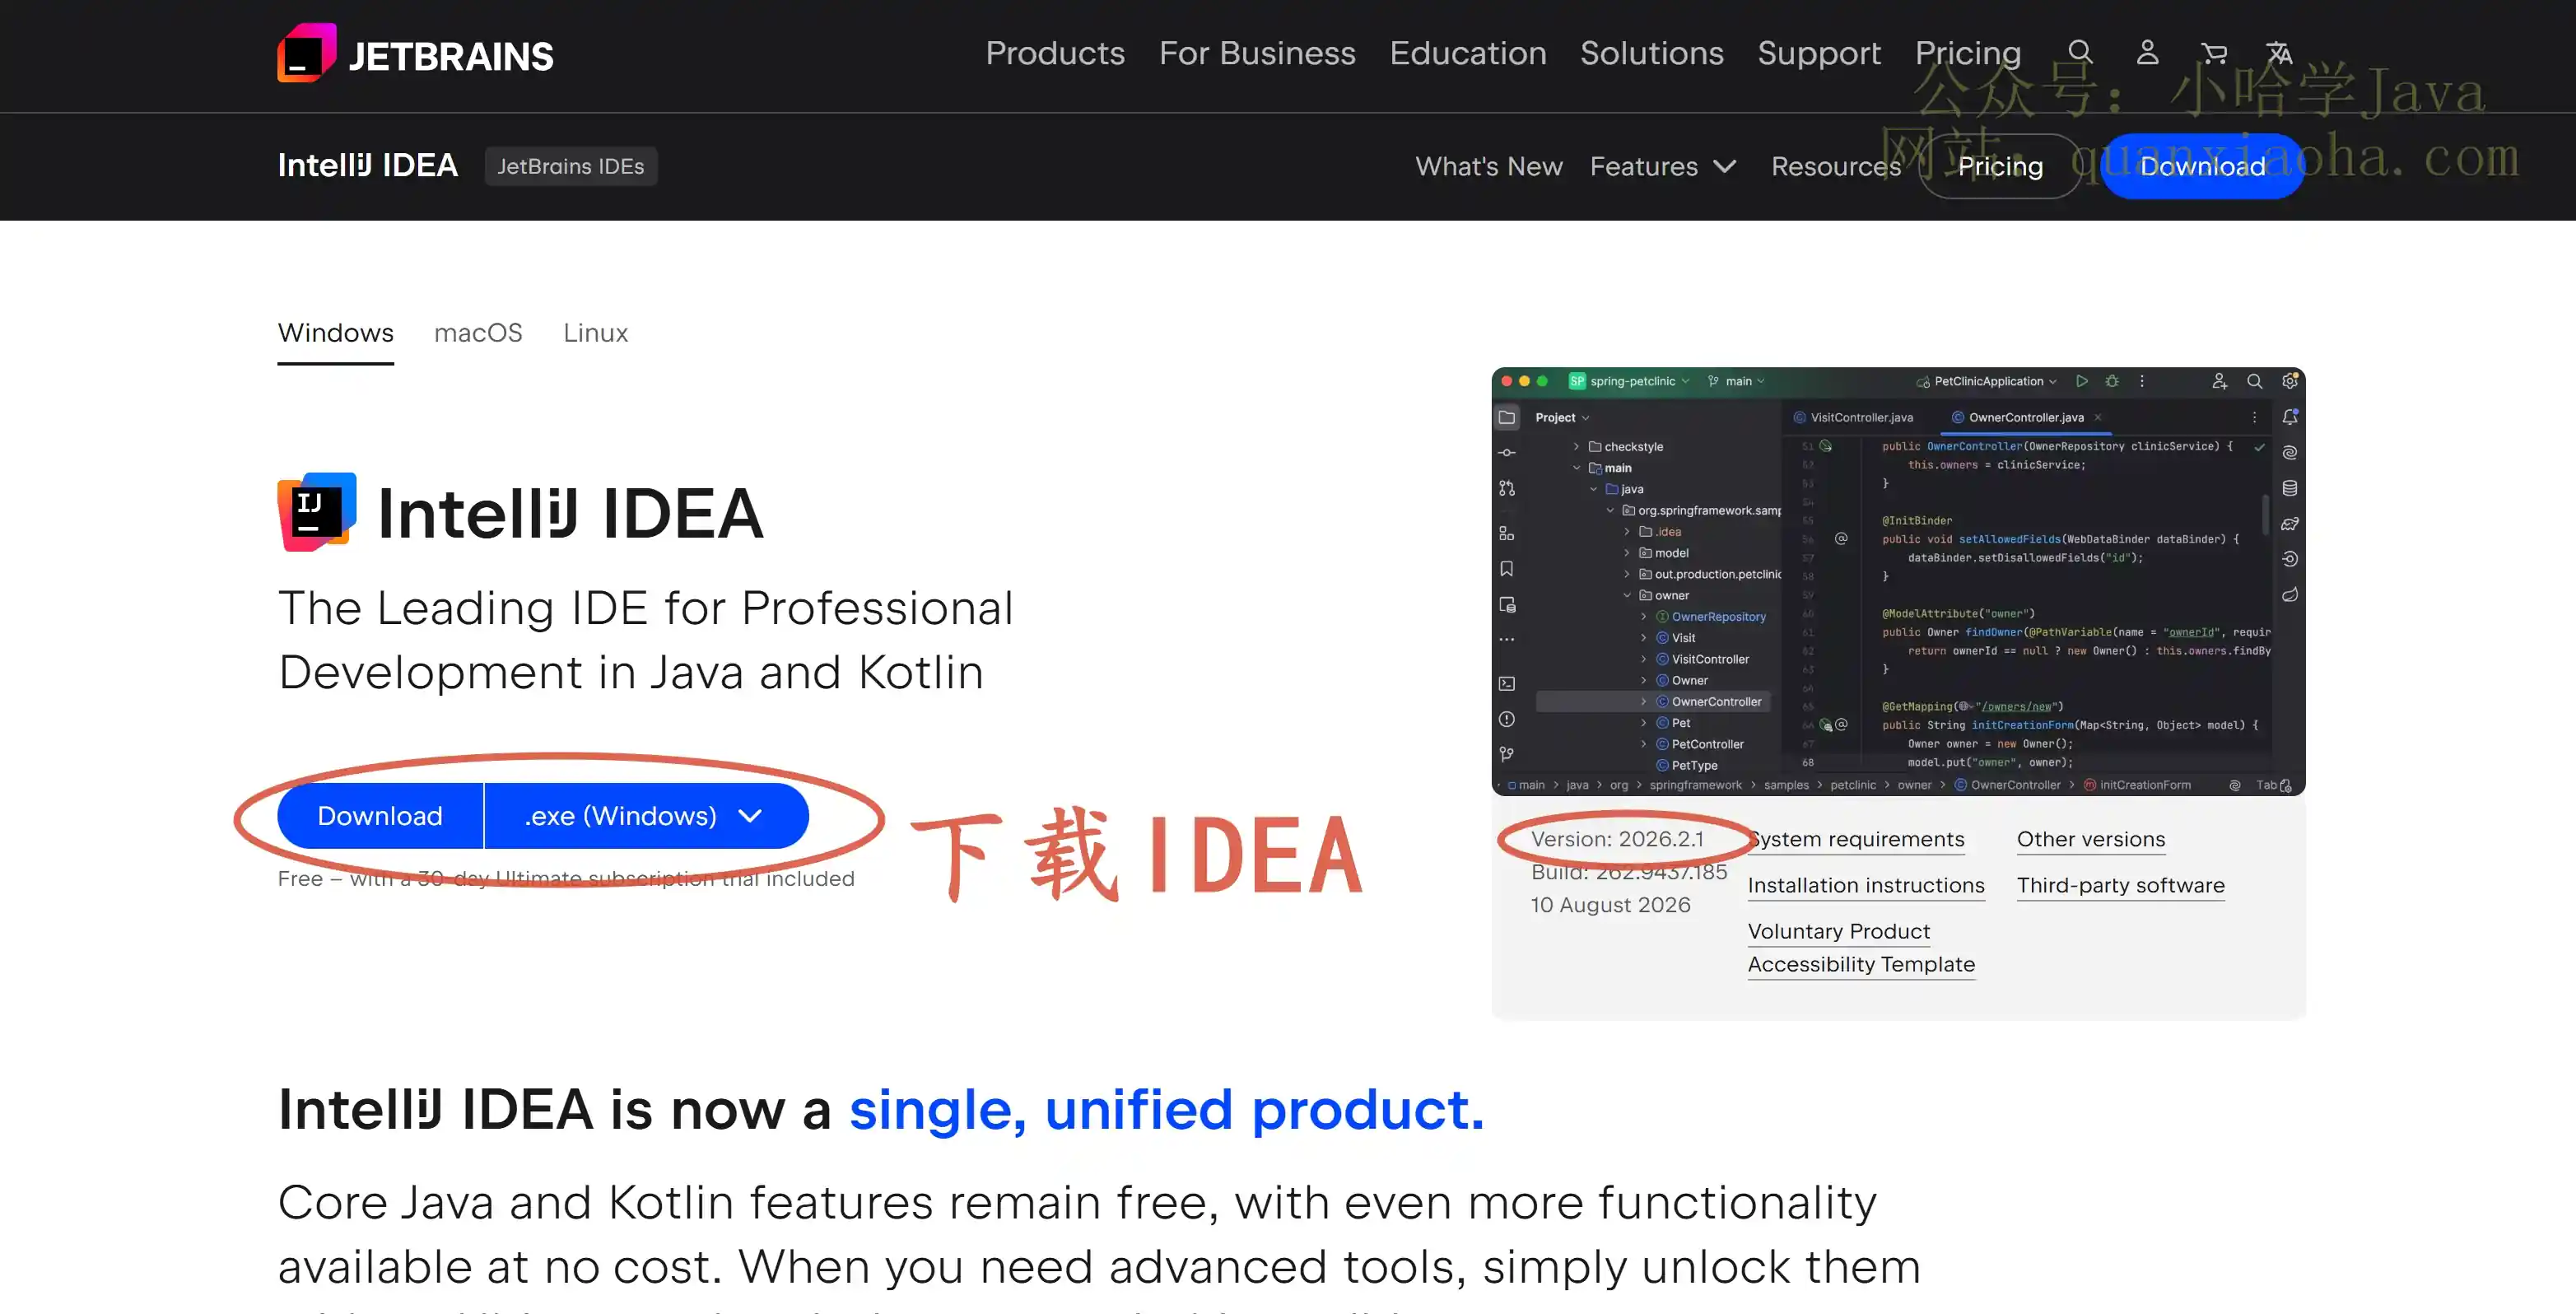The width and height of the screenshot is (2576, 1314).
Task: Open the .exe (Windows) installer dropdown
Action: tap(646, 816)
